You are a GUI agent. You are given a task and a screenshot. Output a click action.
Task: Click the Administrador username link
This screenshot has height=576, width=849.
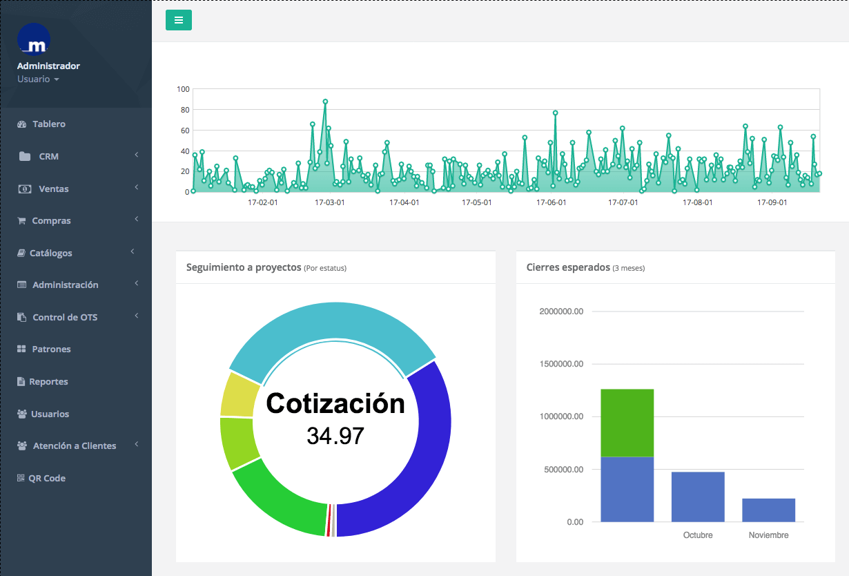(48, 66)
